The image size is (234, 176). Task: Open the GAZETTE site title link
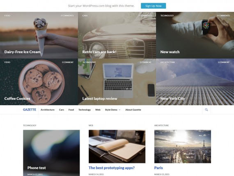(30, 110)
